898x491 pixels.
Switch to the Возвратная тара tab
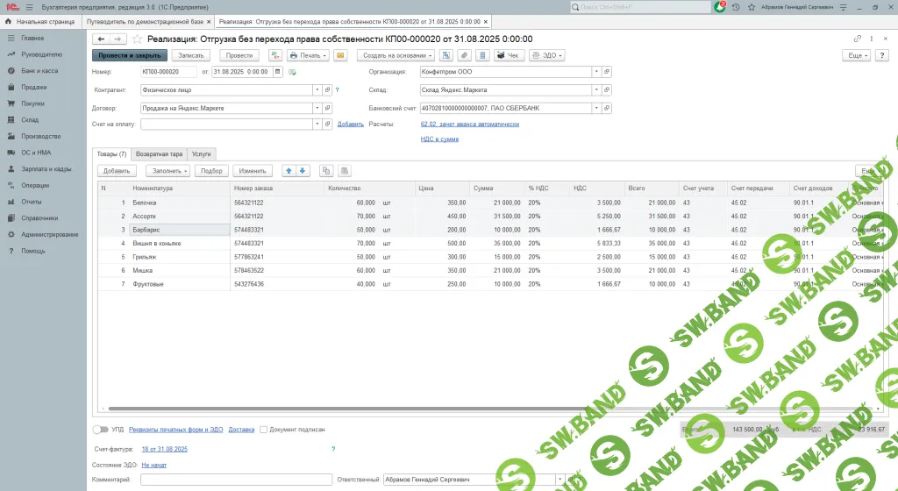(x=158, y=153)
